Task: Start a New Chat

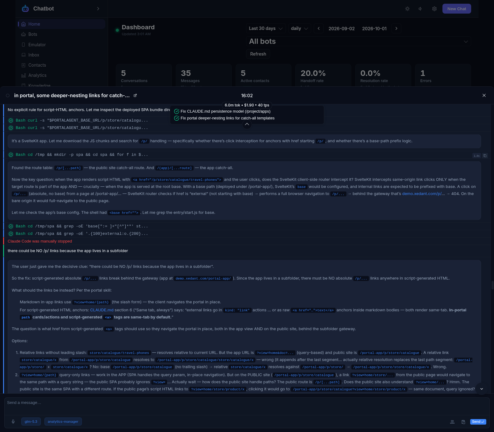Action: coord(457,9)
